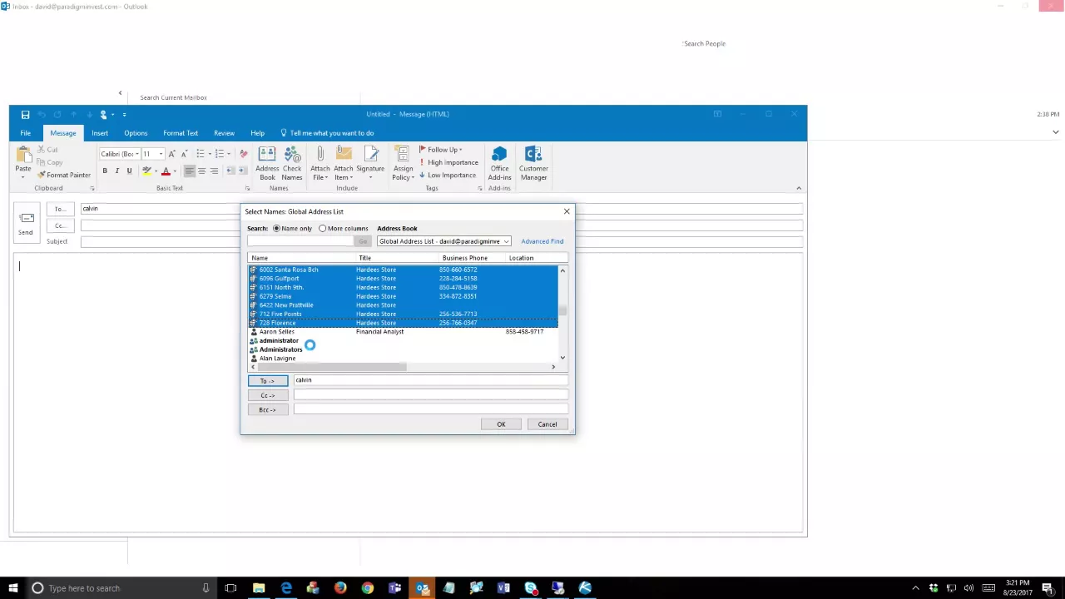
Task: Open the font size dropdown
Action: (x=161, y=154)
